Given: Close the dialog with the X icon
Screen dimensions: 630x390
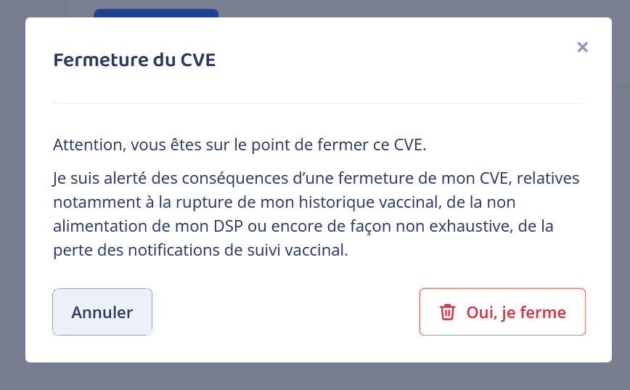Looking at the screenshot, I should [x=582, y=47].
